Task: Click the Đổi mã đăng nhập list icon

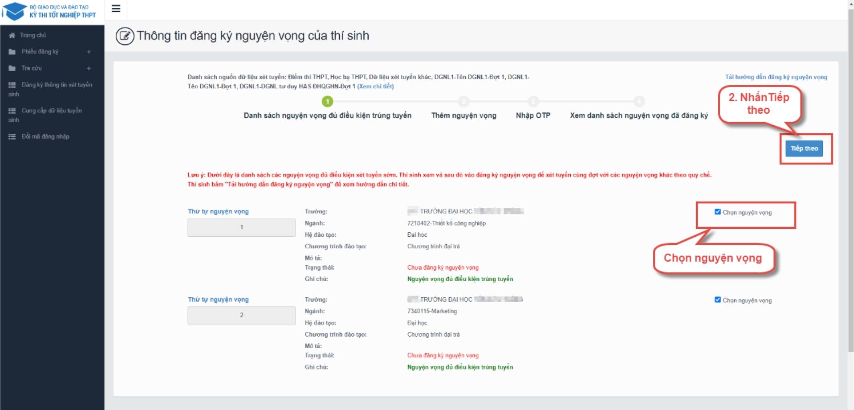Action: tap(12, 137)
